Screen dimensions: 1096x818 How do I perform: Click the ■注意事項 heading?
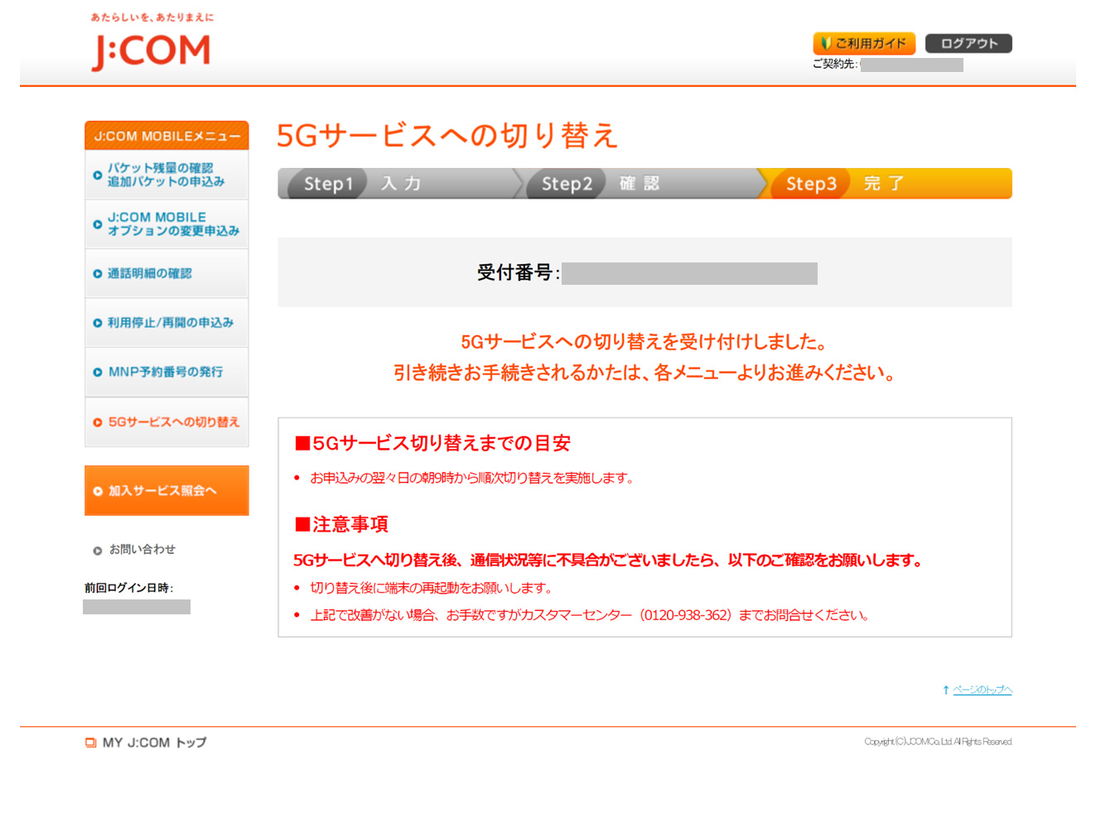click(342, 524)
